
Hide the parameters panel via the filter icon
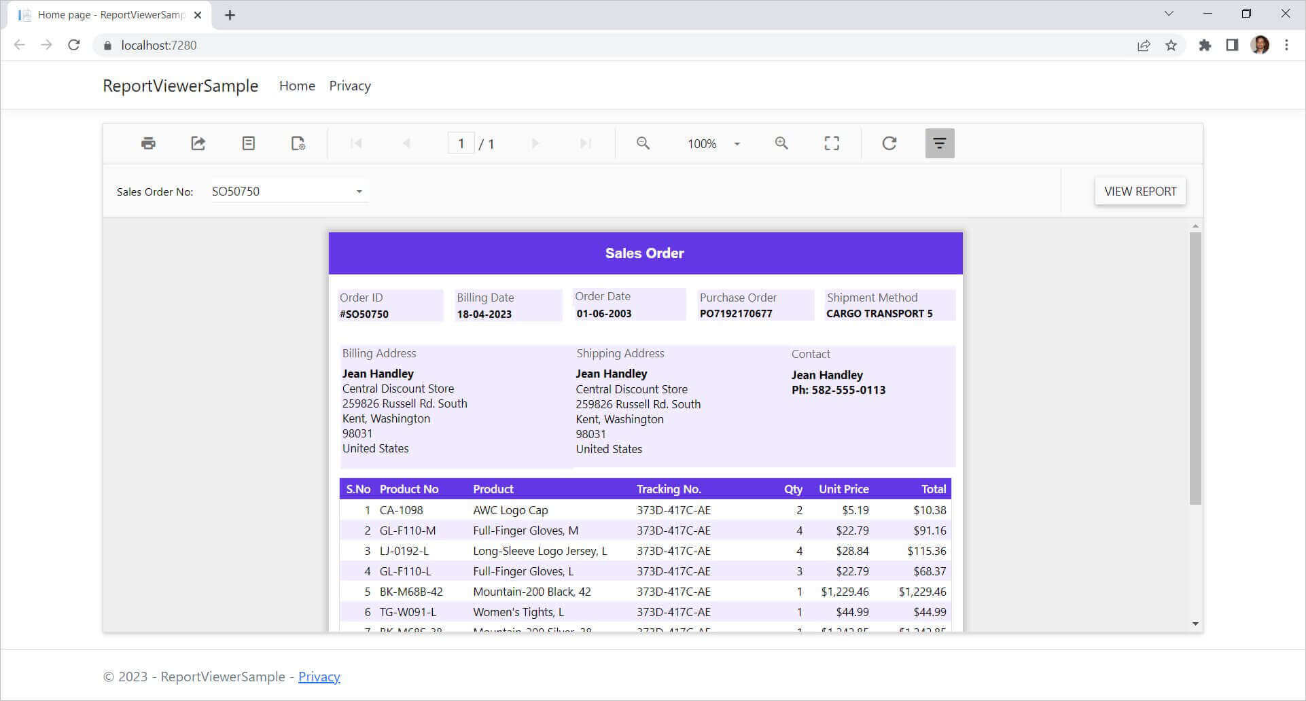click(939, 143)
